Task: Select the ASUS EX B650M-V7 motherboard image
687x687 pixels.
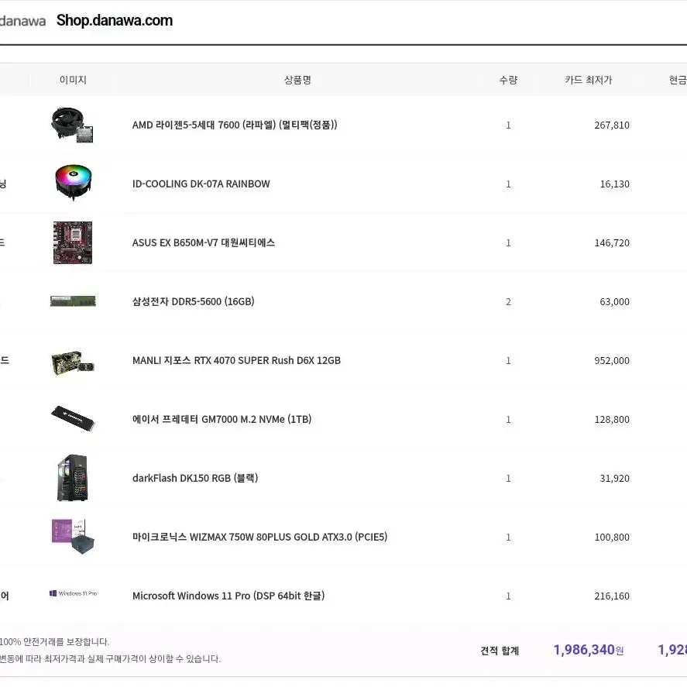Action: [x=73, y=242]
